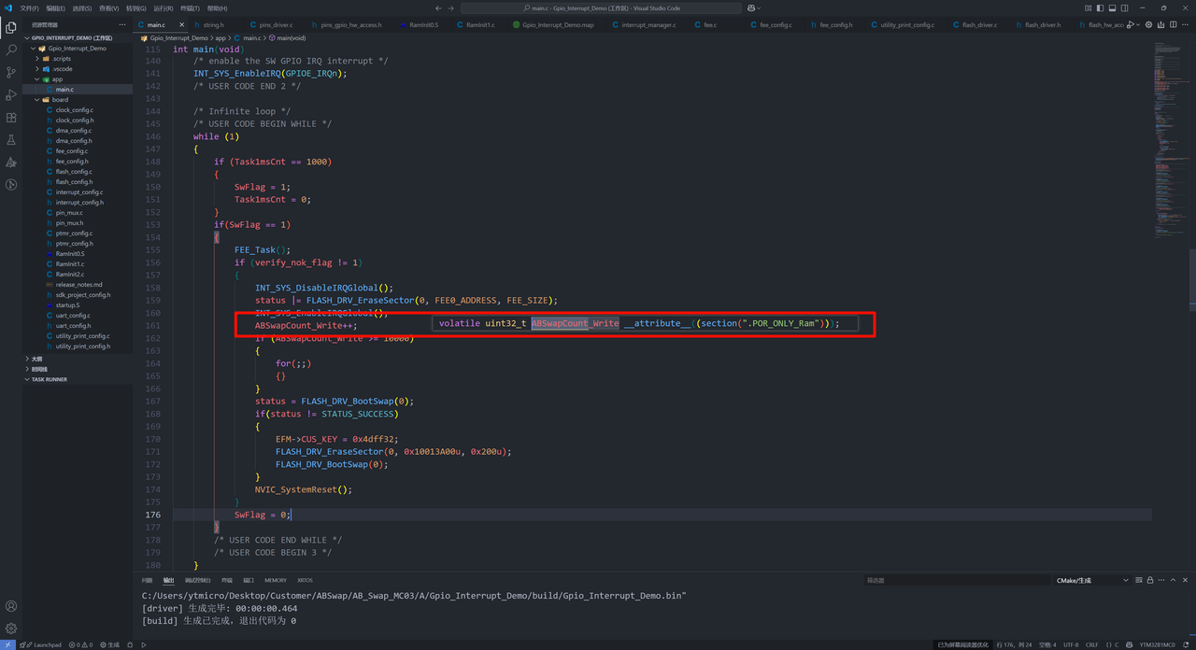This screenshot has width=1196, height=650.
Task: Click the UTF-8 encoding in status bar
Action: pyautogui.click(x=1070, y=644)
